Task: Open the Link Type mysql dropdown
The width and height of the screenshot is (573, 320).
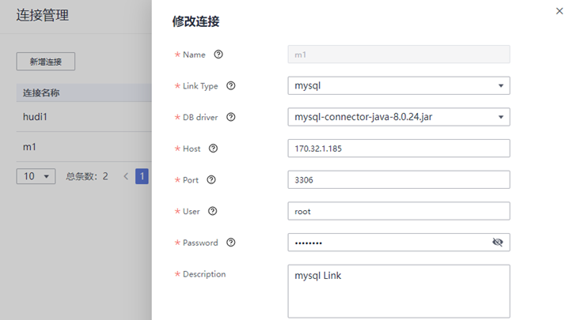Action: (398, 85)
